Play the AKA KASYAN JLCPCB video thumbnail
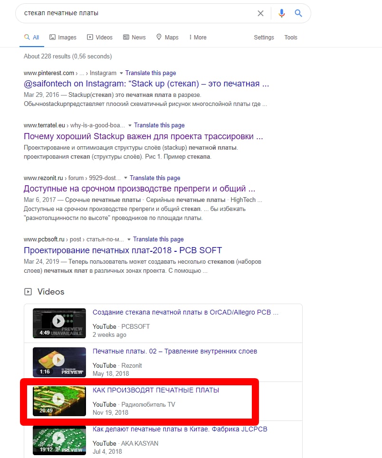 coord(59,440)
